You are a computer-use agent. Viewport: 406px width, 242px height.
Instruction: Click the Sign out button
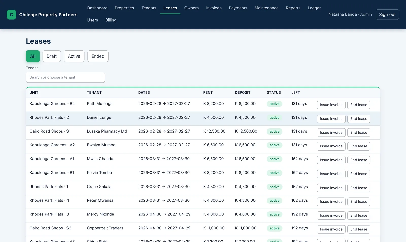pos(387,14)
